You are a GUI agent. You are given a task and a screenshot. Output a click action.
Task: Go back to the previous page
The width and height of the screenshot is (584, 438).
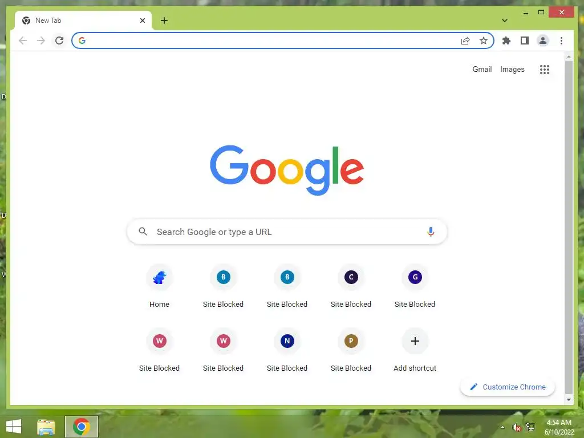[23, 40]
